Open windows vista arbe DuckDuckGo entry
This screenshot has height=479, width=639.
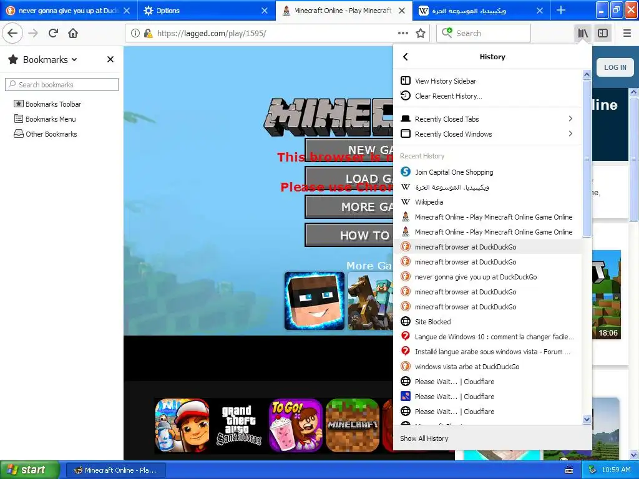point(487,367)
